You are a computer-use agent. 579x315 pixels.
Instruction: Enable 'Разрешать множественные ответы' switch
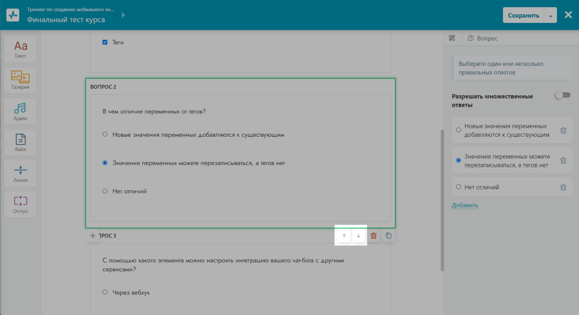click(563, 96)
